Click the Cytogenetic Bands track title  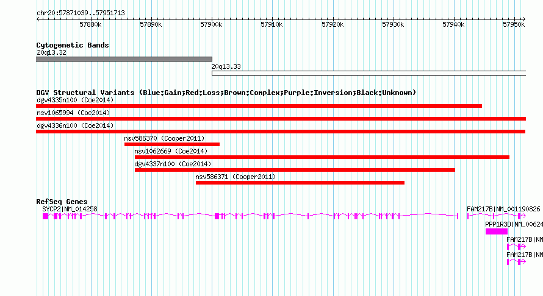tap(73, 45)
